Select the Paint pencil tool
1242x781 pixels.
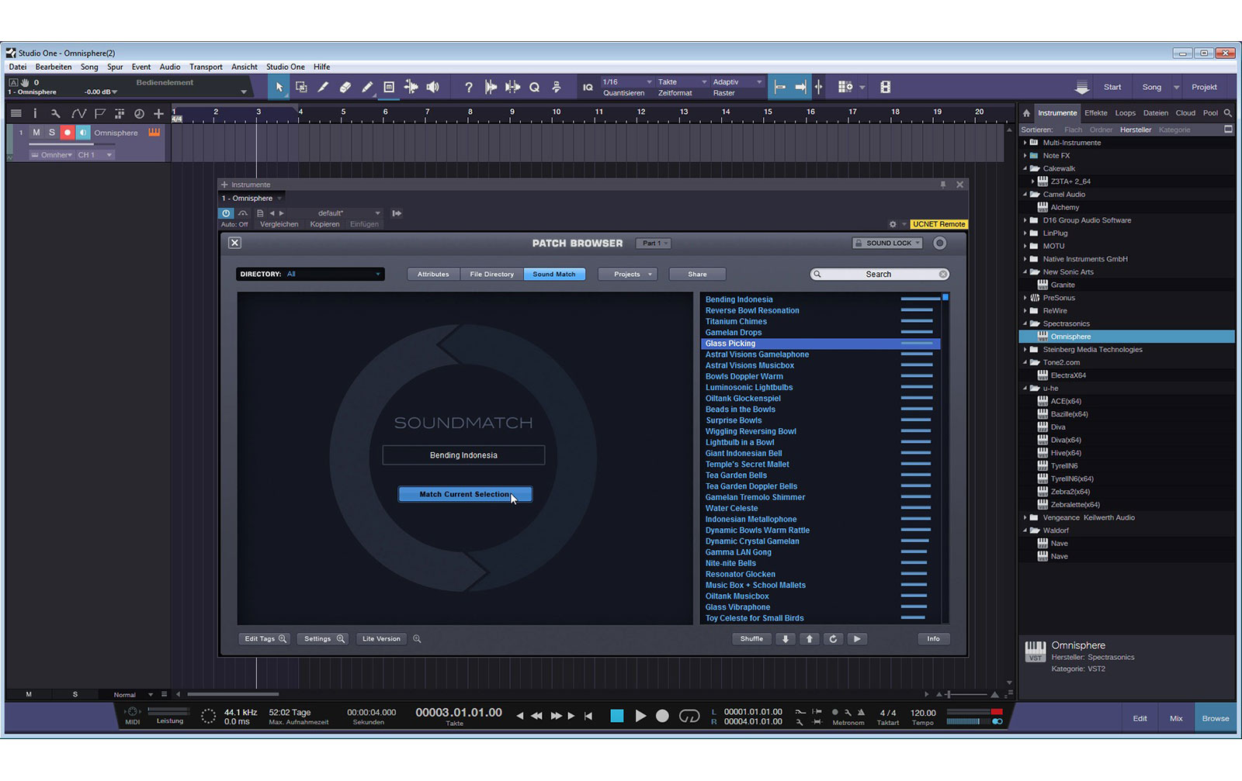(367, 87)
